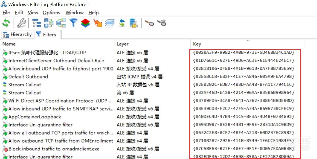
Task: Open the wrench settings tool
Action: pos(21,23)
